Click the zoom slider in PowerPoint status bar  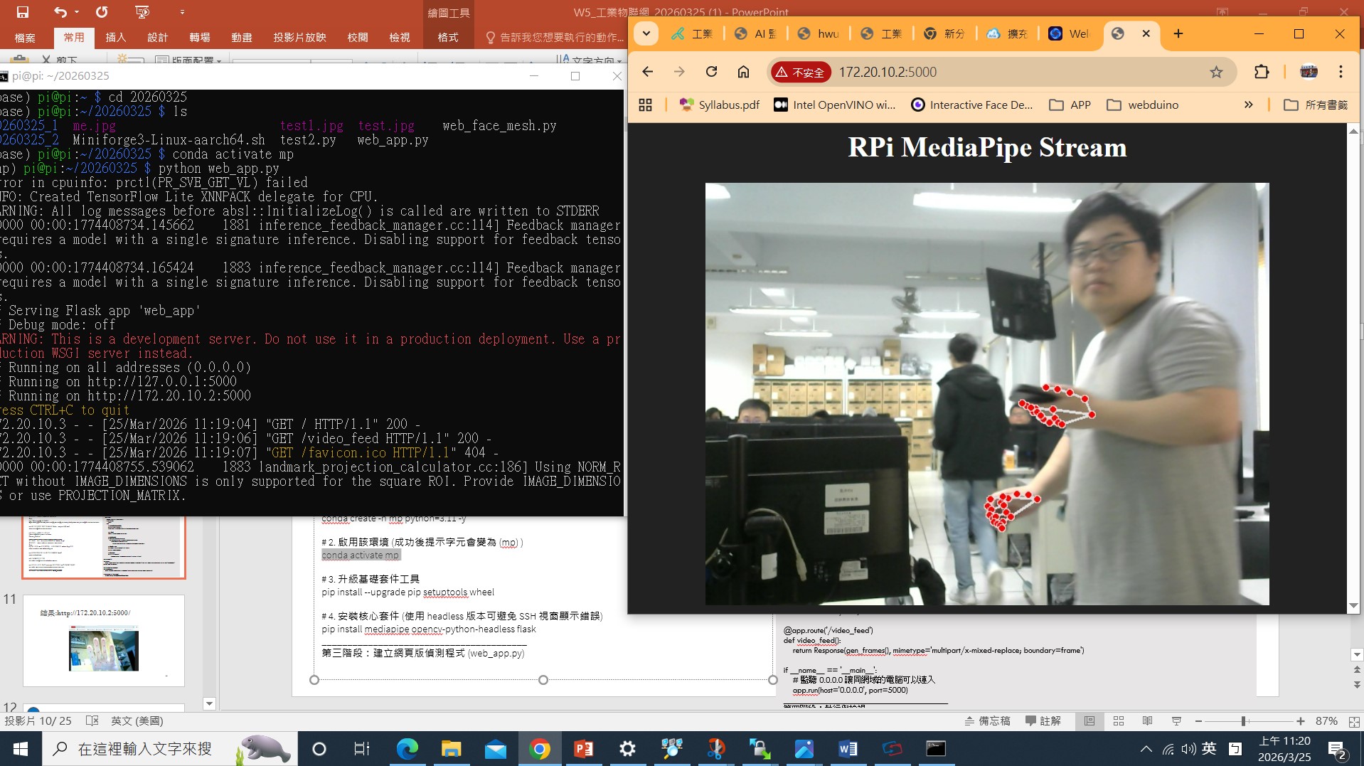[1243, 721]
